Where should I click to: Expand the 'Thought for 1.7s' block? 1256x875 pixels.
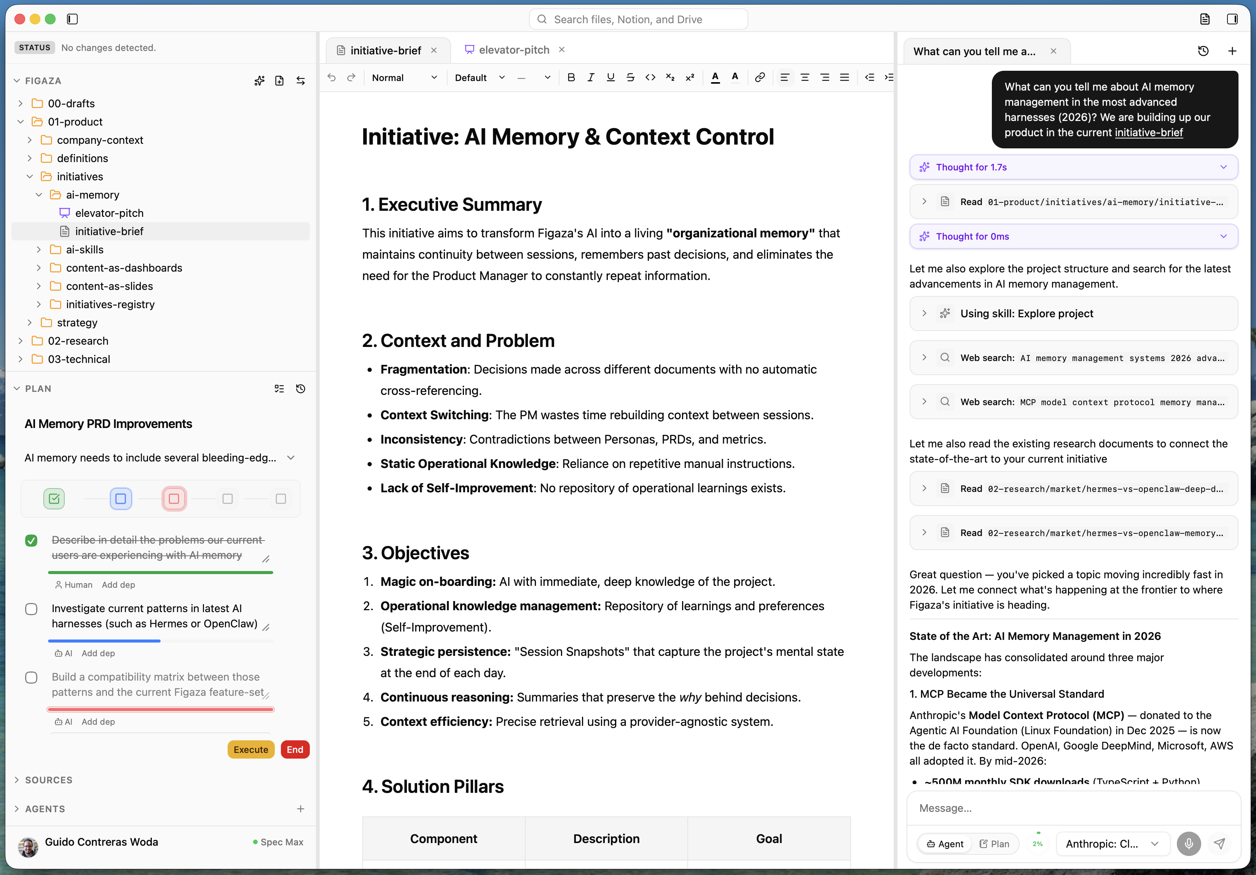(1073, 167)
